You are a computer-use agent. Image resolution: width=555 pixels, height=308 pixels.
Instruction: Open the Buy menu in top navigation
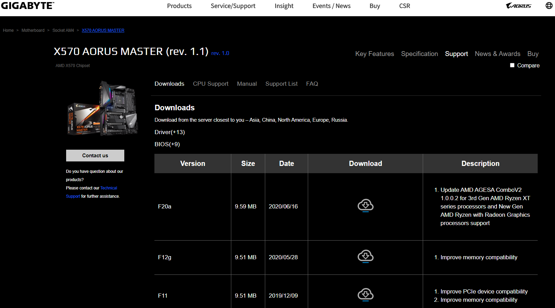click(x=375, y=6)
